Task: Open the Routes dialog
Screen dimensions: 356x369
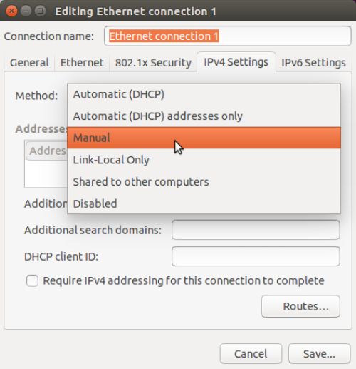Action: 300,306
